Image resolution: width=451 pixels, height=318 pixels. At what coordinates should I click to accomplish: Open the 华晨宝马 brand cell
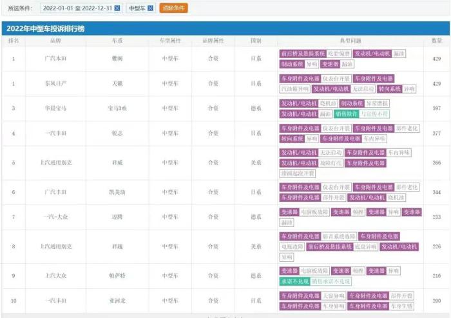click(x=55, y=108)
